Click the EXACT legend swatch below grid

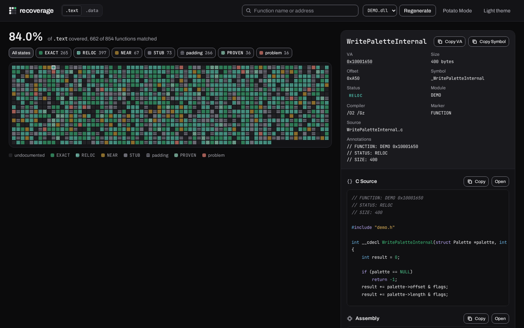coord(52,155)
